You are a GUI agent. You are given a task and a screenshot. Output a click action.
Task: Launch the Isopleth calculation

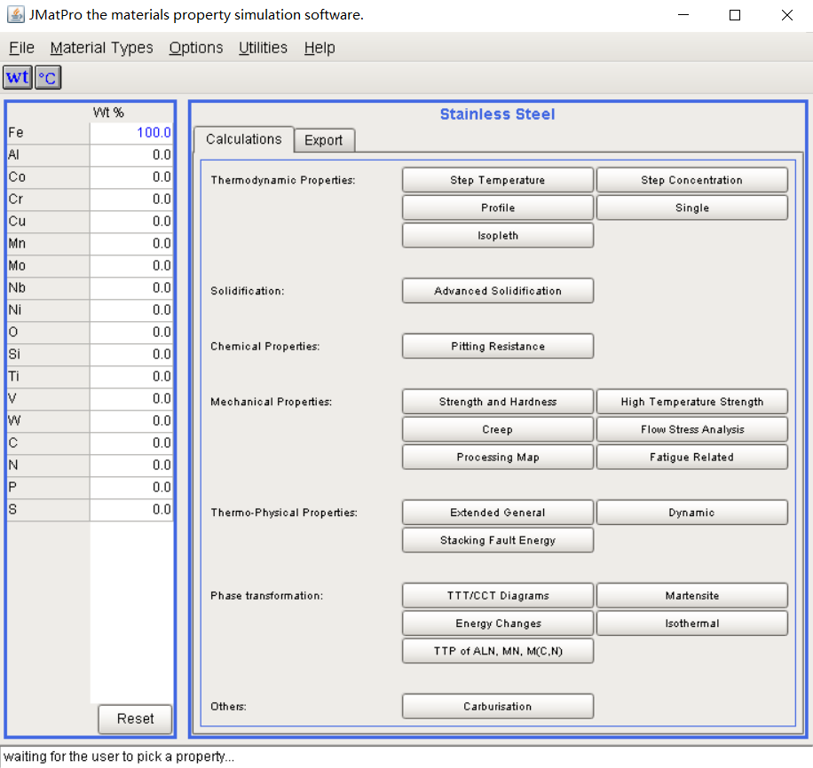498,235
